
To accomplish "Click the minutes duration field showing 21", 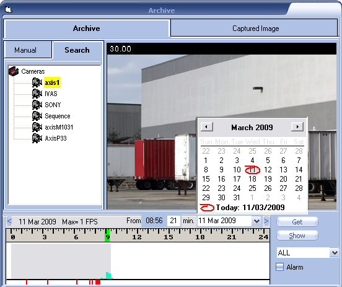I will 173,221.
